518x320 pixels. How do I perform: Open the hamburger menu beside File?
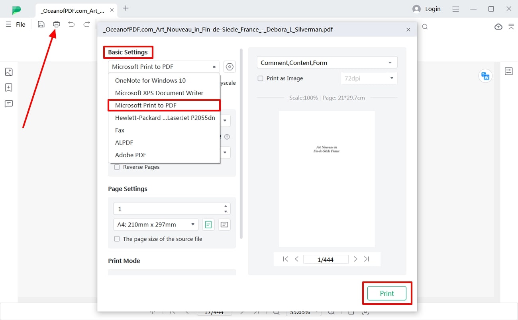click(8, 24)
